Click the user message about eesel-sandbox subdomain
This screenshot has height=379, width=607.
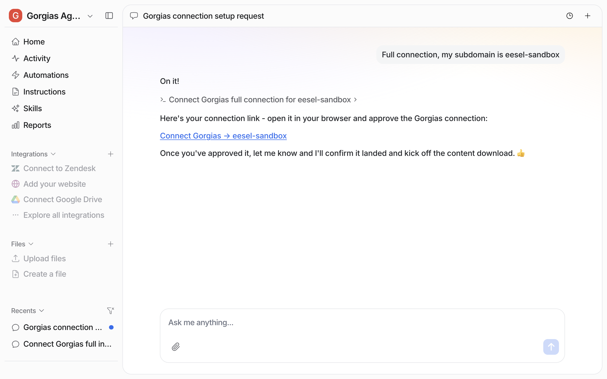[470, 55]
